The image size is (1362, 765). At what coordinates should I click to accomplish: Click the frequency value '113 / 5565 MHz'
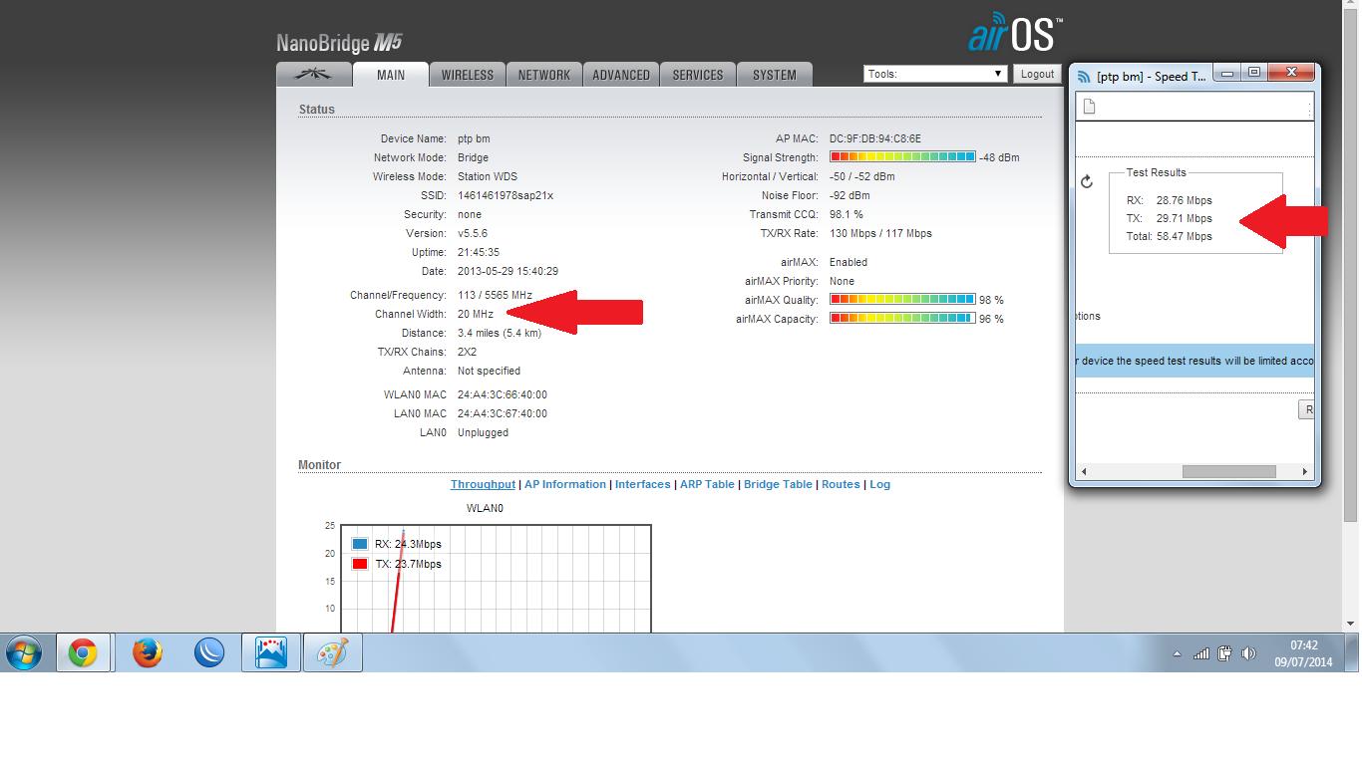click(495, 296)
